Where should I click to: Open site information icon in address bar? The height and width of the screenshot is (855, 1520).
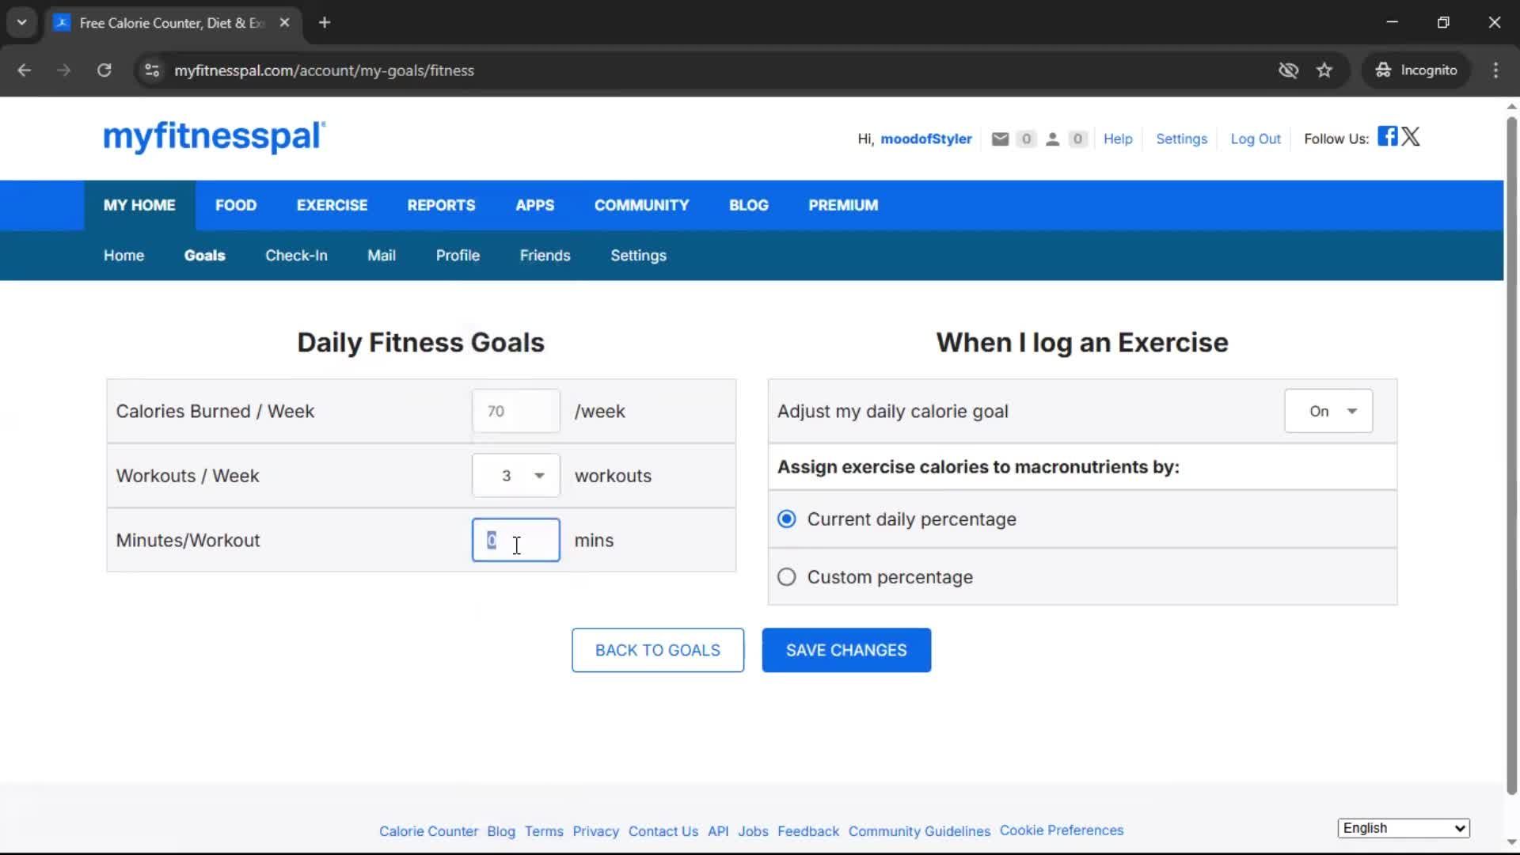point(152,70)
